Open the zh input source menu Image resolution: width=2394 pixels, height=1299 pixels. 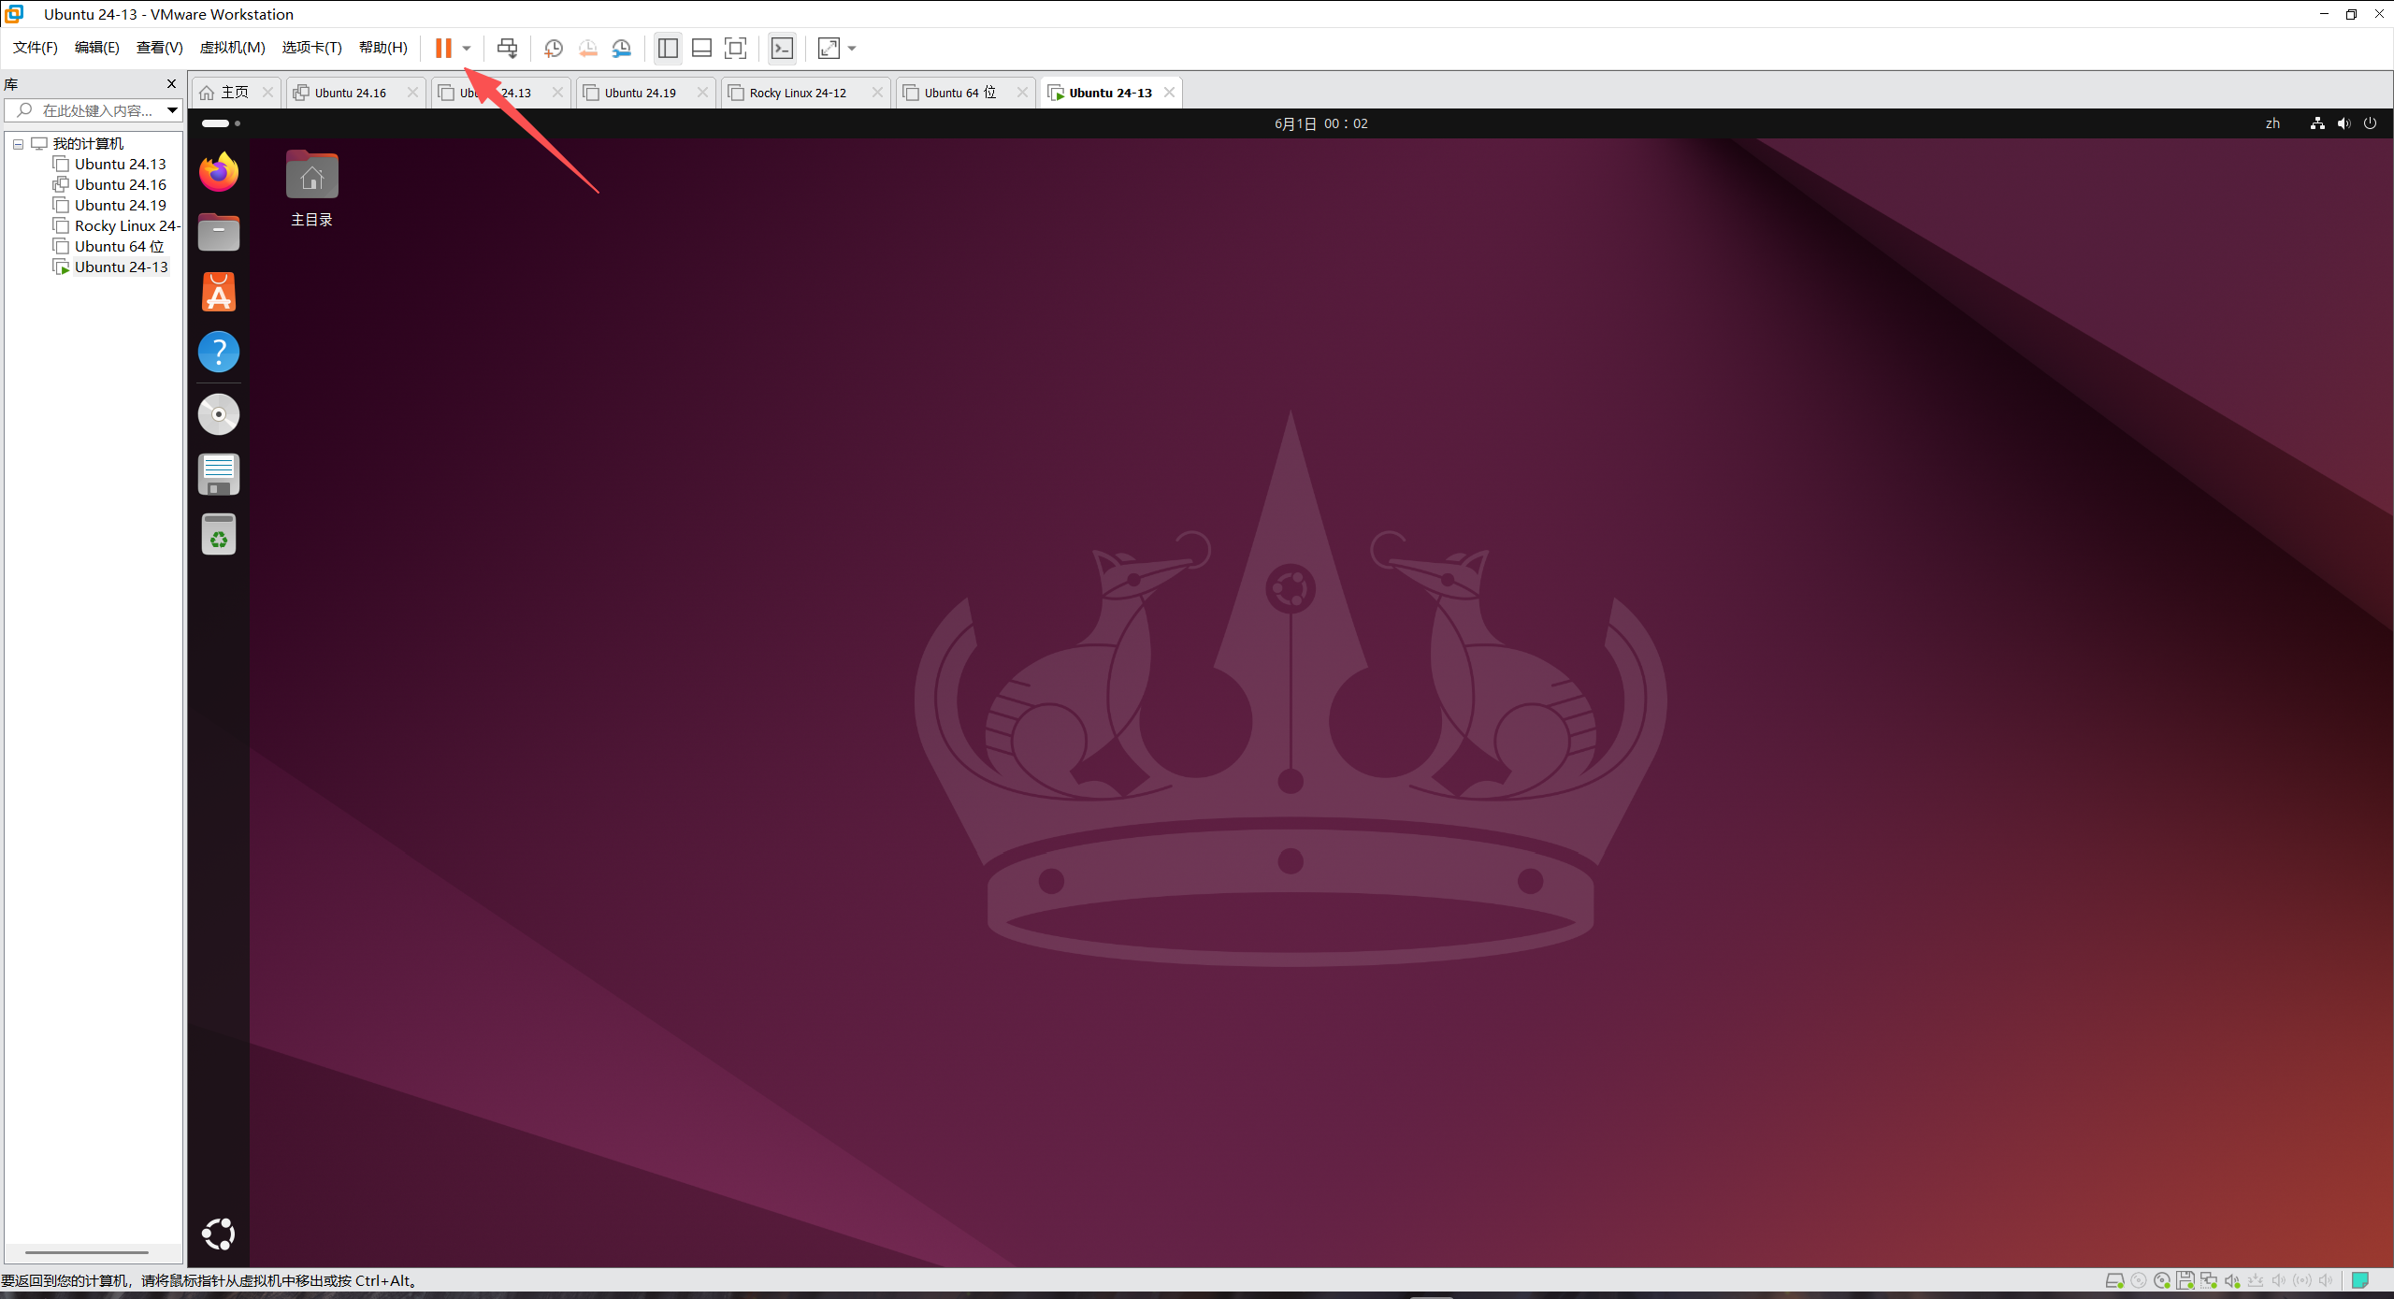2272,123
